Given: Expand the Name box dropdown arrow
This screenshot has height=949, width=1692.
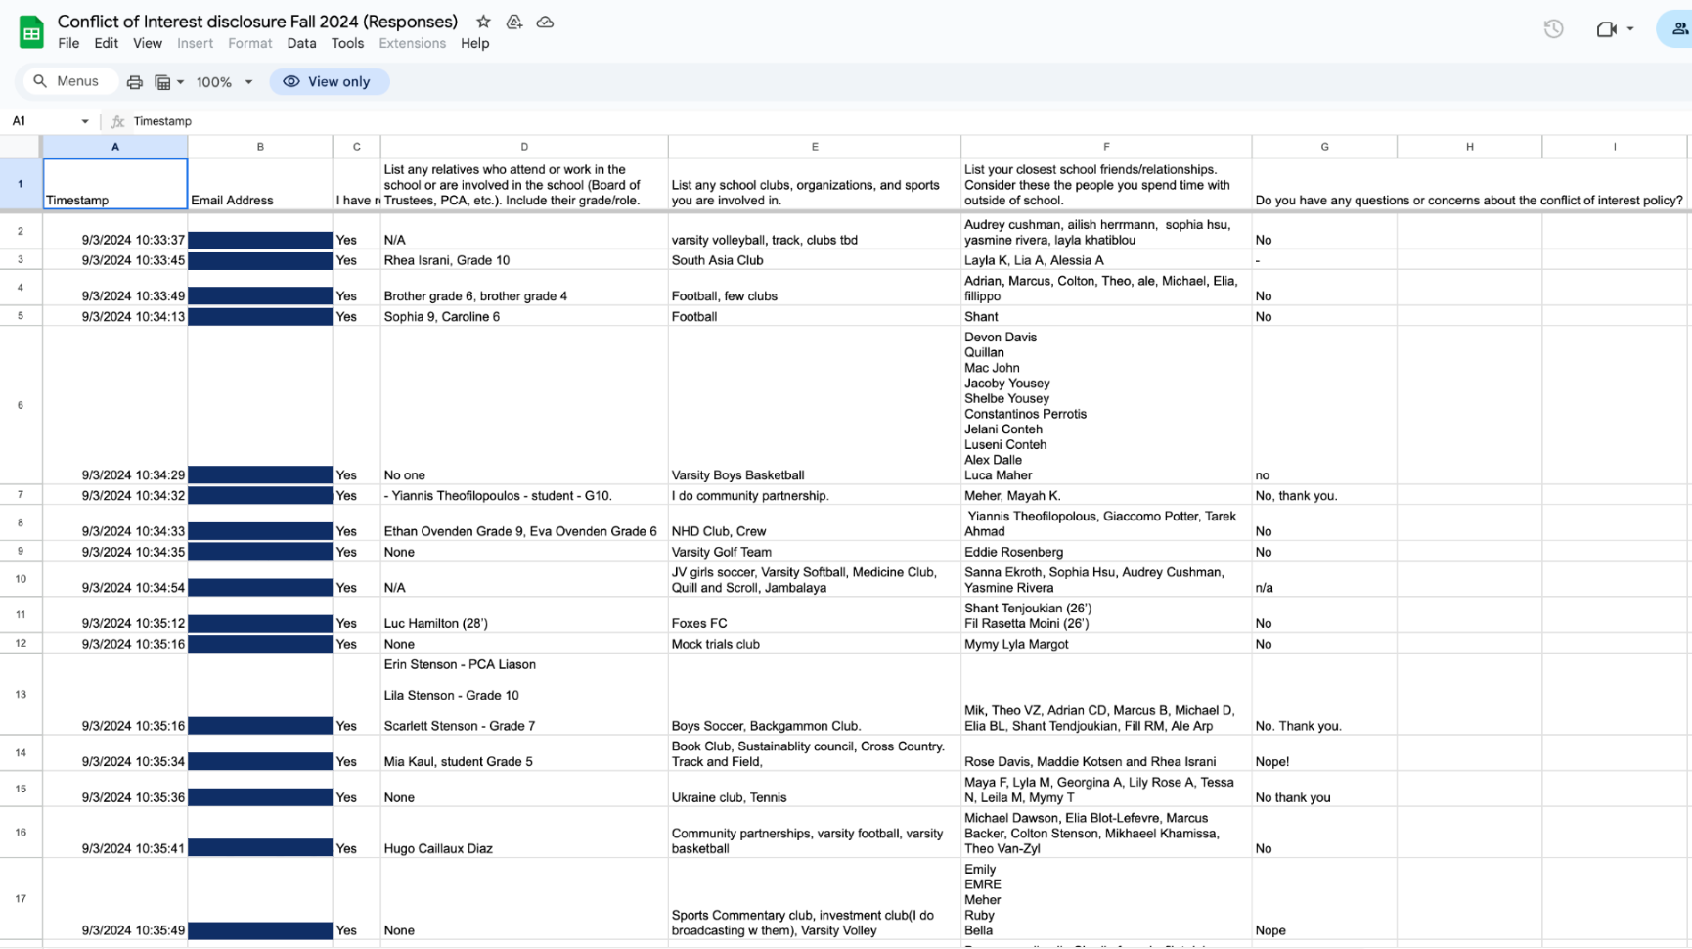Looking at the screenshot, I should (x=85, y=121).
